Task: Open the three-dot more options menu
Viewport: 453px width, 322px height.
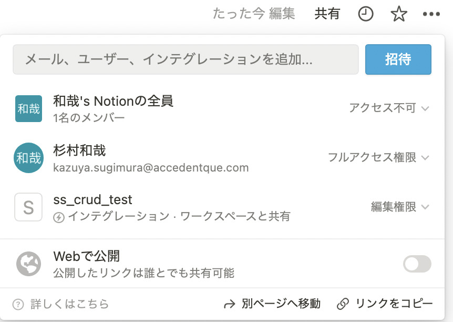Action: (431, 14)
